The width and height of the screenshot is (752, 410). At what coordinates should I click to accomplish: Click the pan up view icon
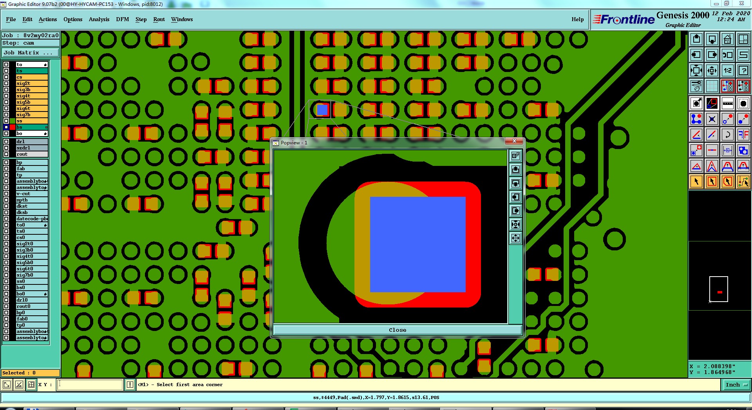696,39
